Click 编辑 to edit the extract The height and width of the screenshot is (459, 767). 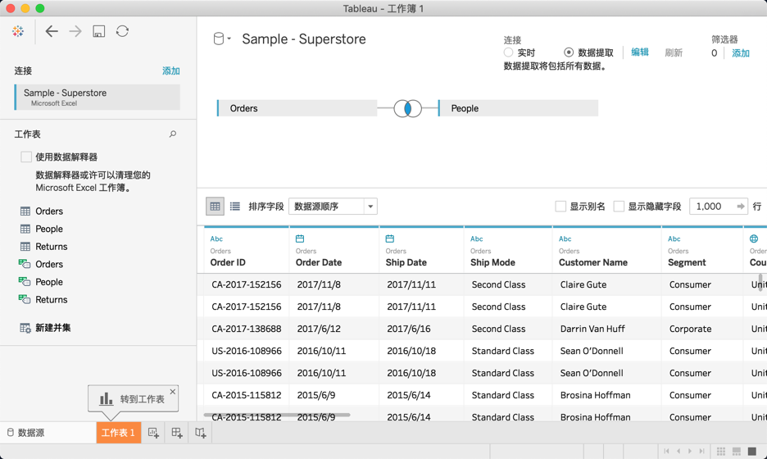639,52
